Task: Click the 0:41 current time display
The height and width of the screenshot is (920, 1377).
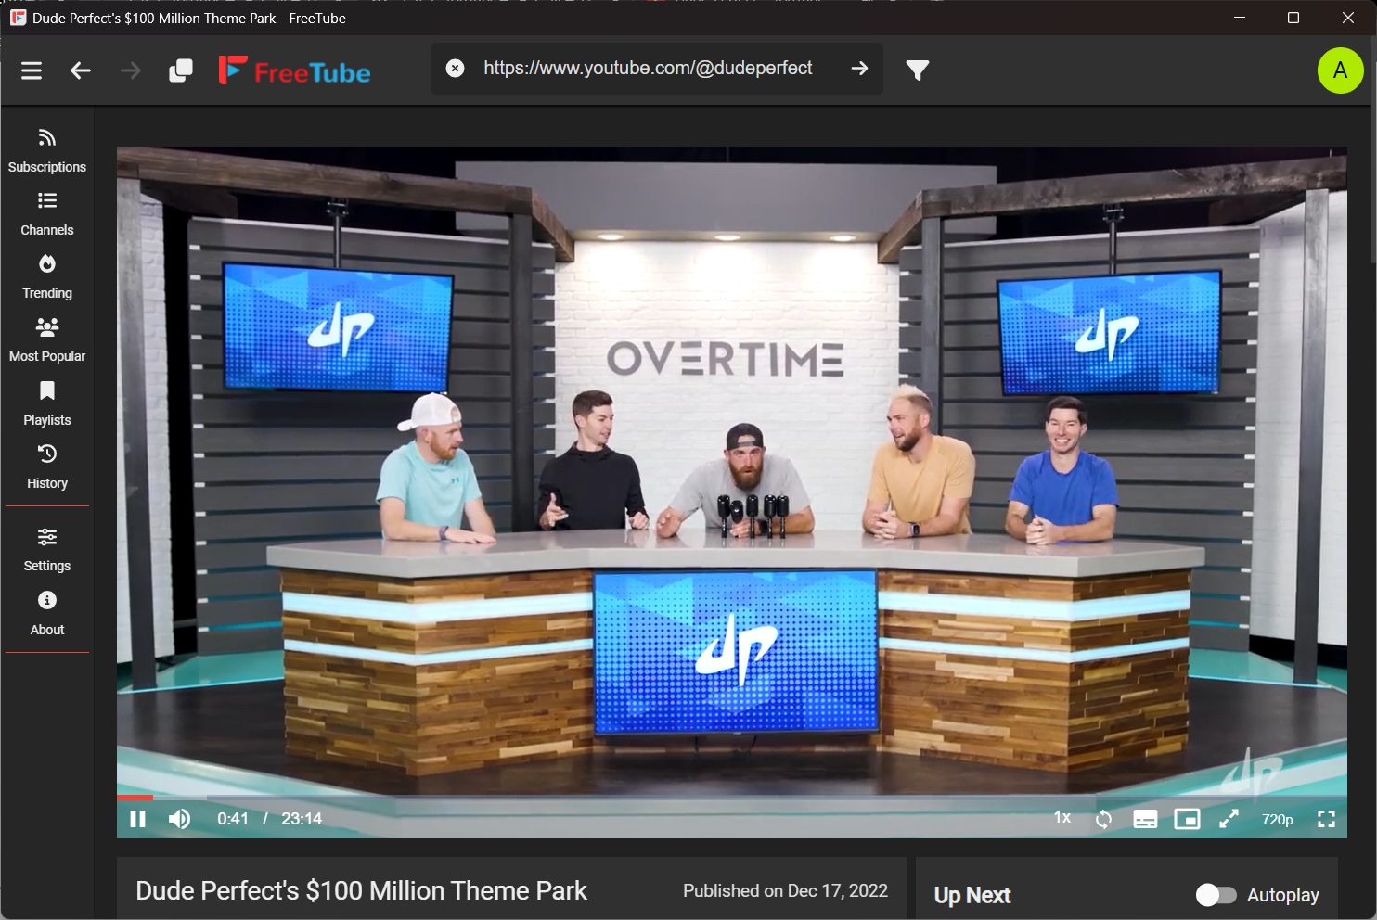Action: pyautogui.click(x=233, y=819)
